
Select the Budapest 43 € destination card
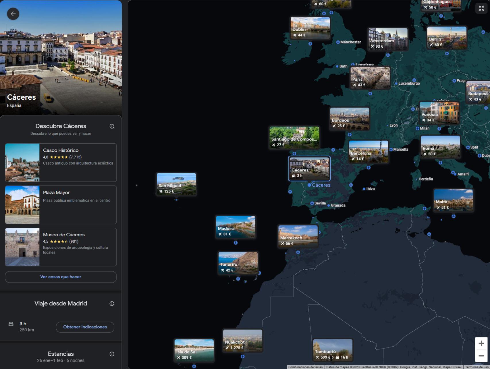click(x=478, y=92)
